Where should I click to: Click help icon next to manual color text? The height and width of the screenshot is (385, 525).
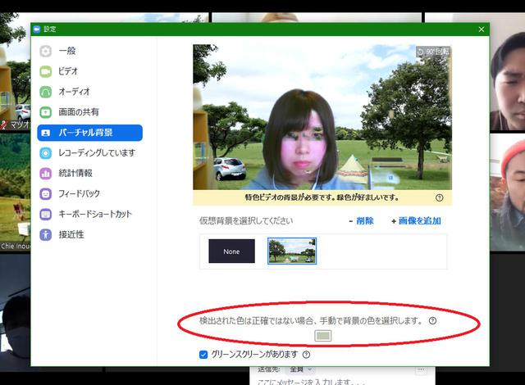click(432, 321)
